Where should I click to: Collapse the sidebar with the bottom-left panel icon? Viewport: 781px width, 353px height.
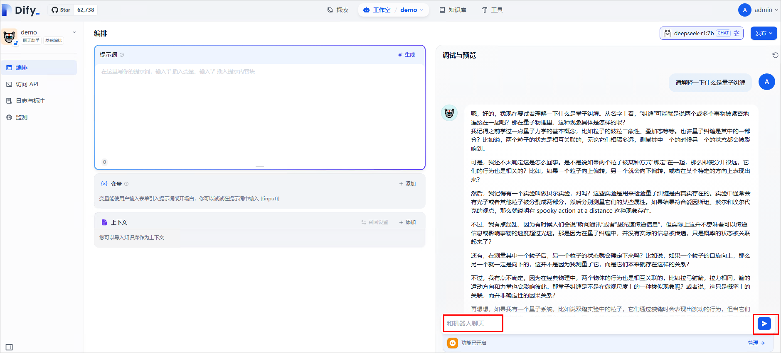point(9,347)
